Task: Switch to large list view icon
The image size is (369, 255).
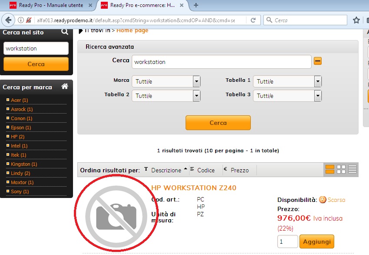Action: [330, 169]
